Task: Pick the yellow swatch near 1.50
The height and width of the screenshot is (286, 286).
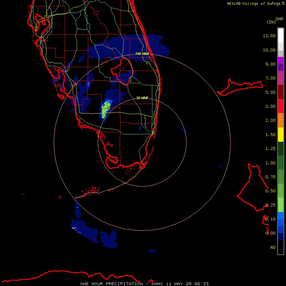Action: 281,134
